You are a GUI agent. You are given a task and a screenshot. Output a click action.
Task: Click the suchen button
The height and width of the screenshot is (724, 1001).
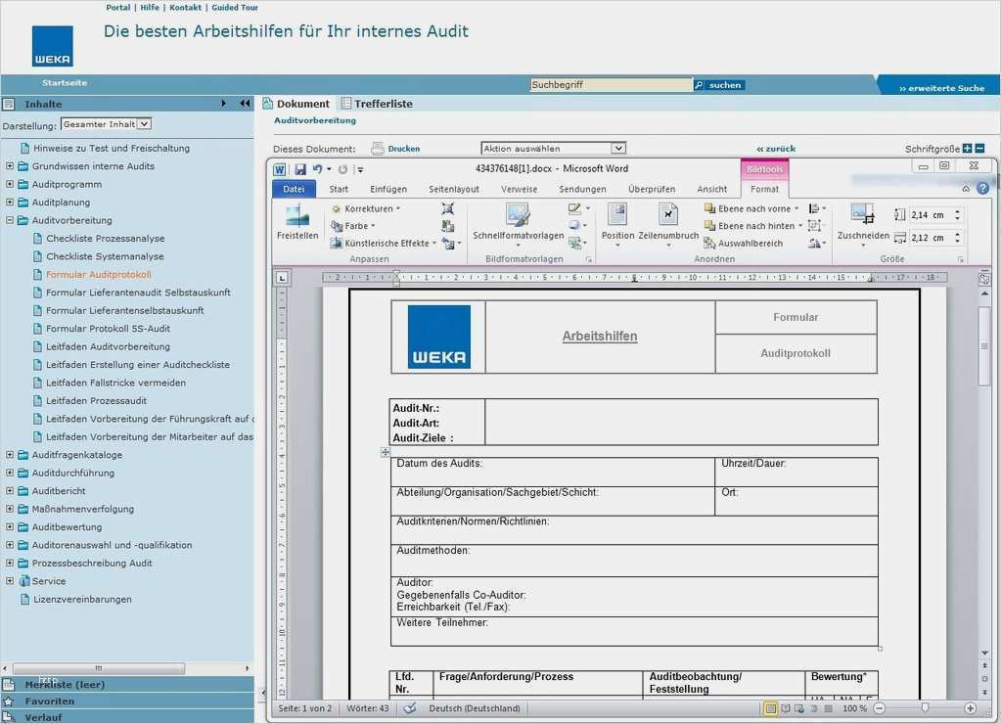[719, 85]
